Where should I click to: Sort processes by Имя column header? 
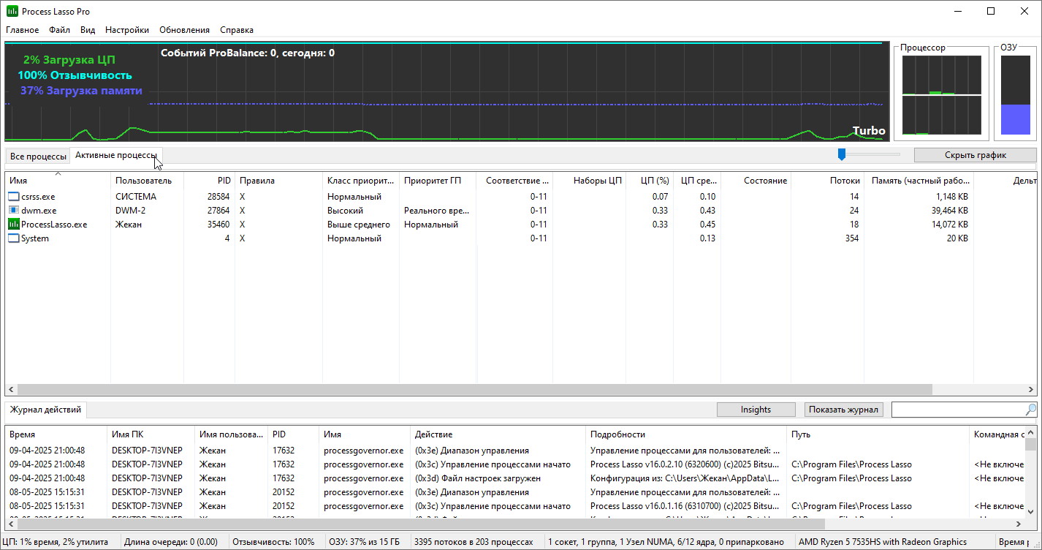point(58,181)
